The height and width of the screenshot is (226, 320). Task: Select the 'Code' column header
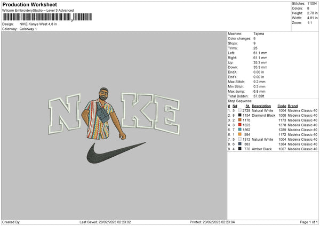coord(282,106)
